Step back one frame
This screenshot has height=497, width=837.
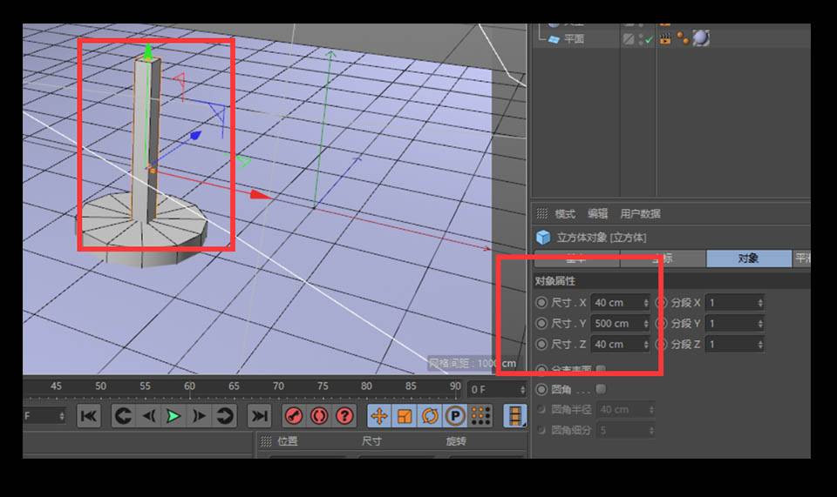(148, 416)
